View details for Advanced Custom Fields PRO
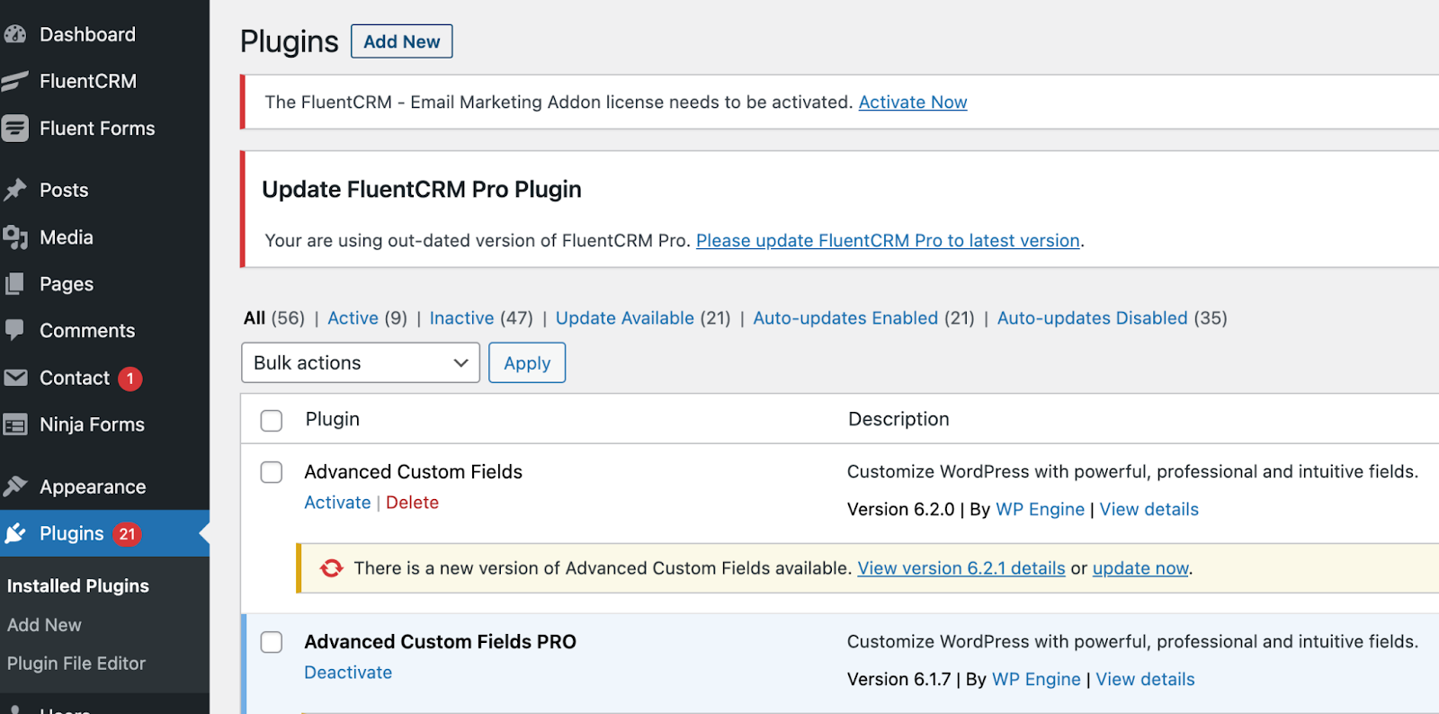1439x714 pixels. (x=1146, y=680)
